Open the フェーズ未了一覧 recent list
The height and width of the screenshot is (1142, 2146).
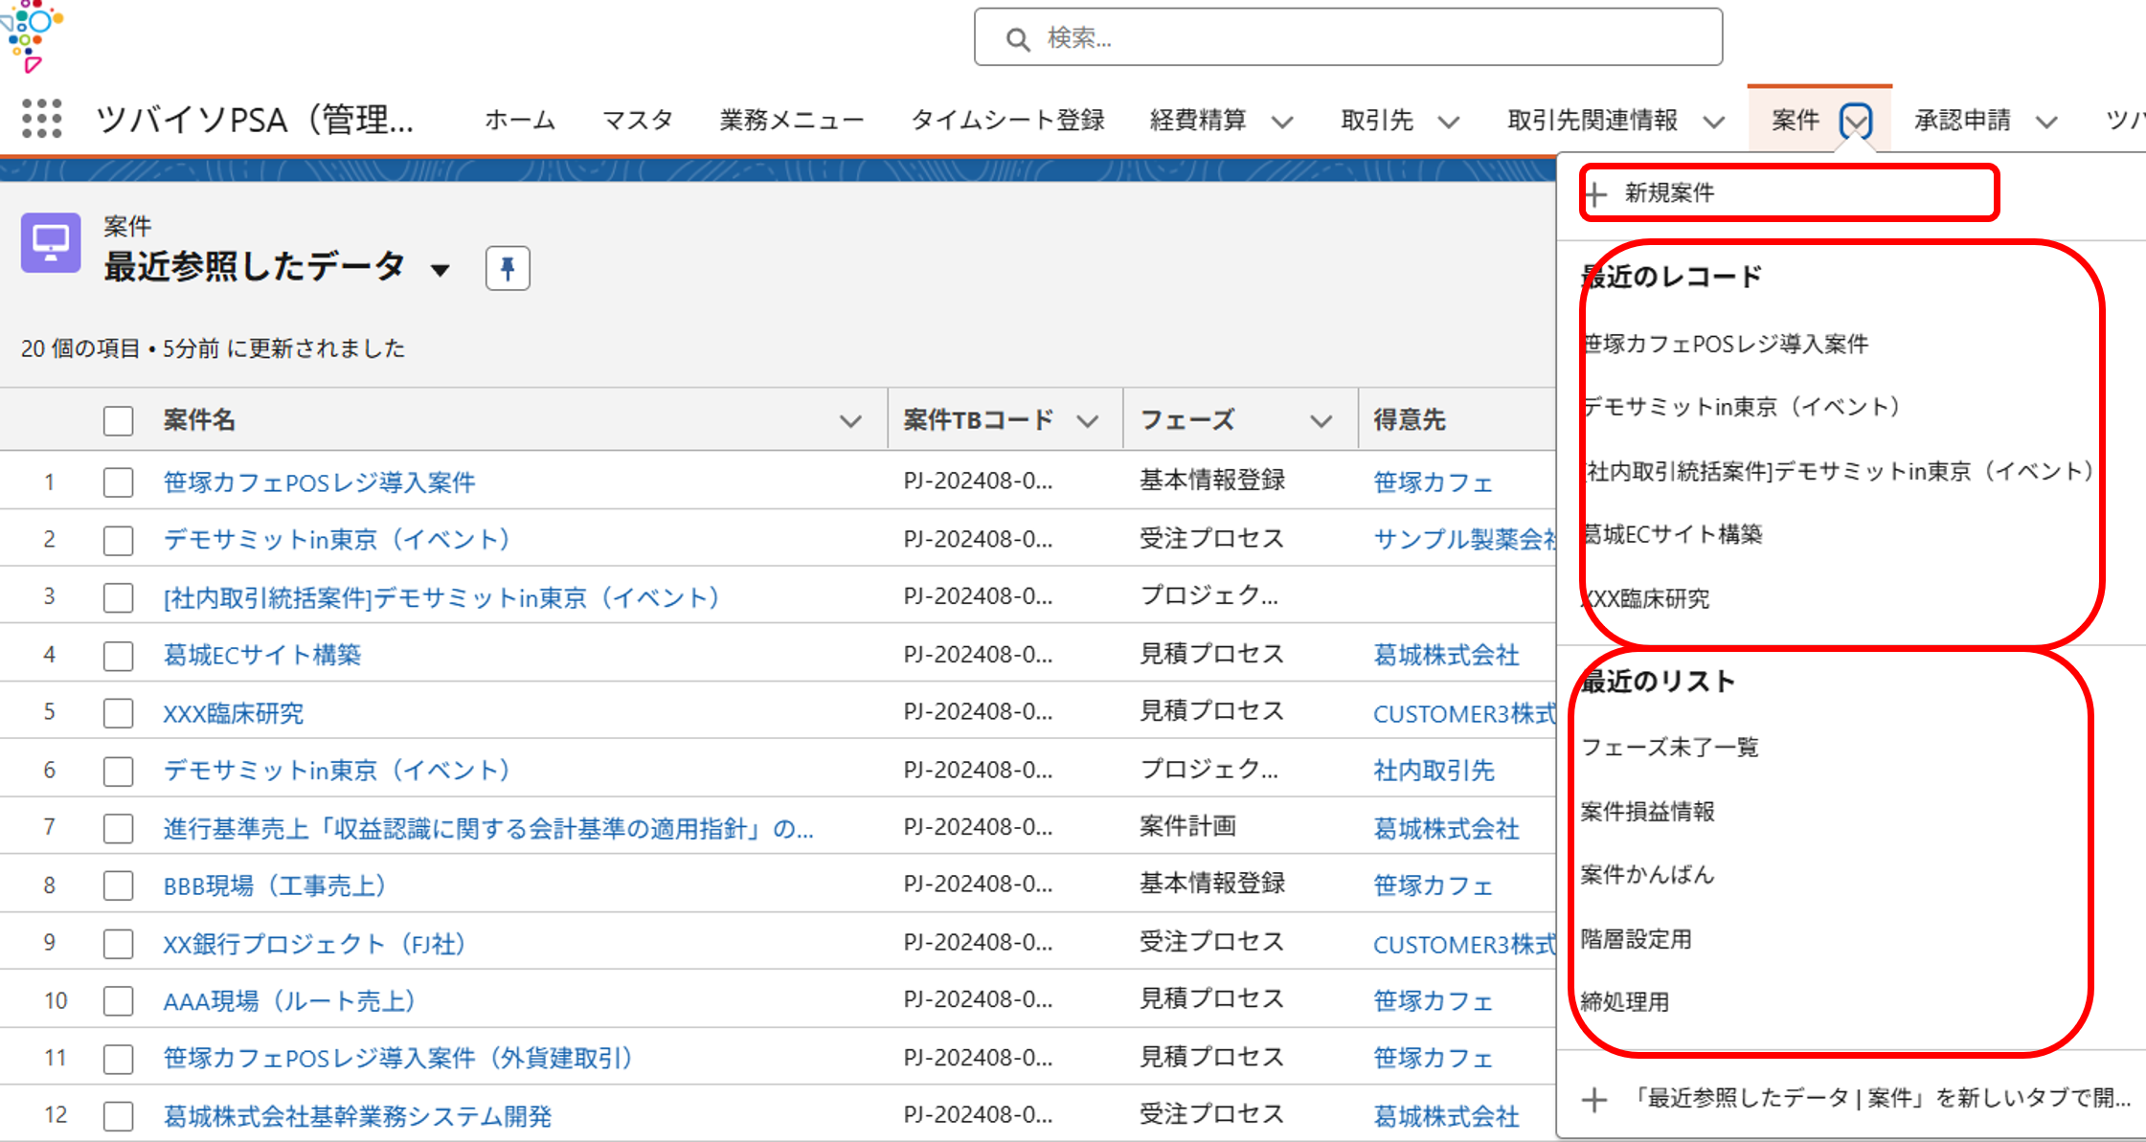[x=1670, y=748]
